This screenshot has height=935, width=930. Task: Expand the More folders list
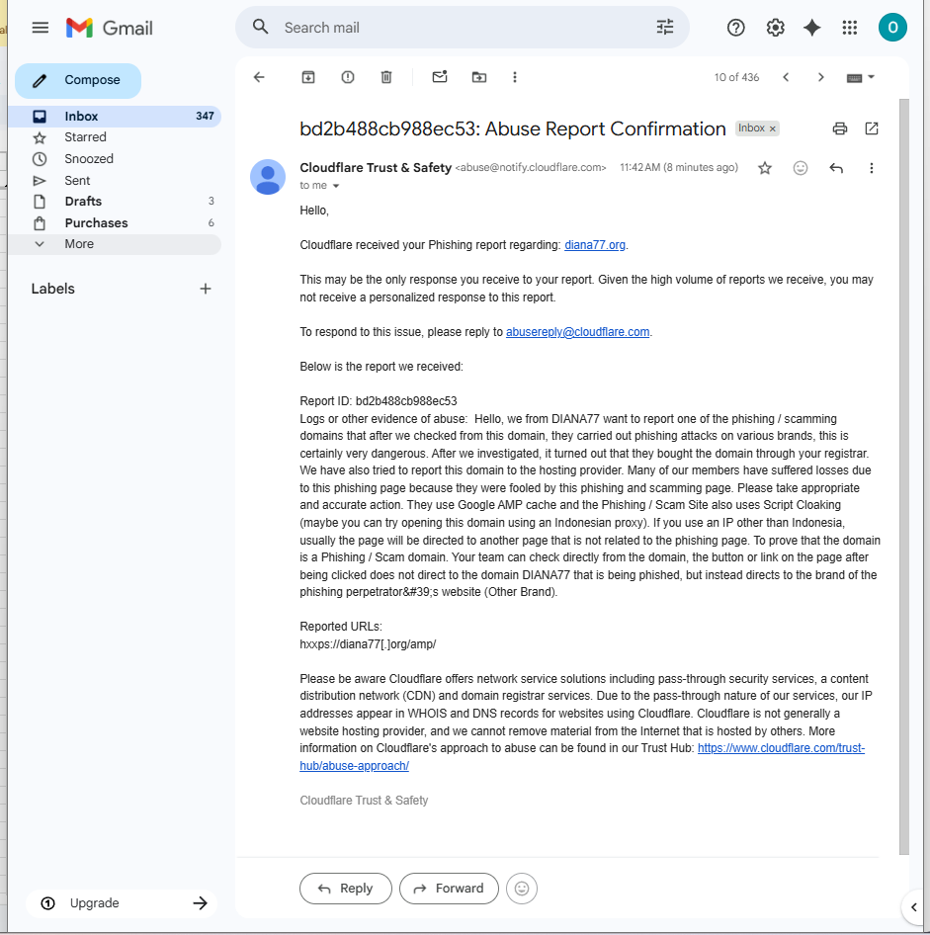click(x=115, y=244)
